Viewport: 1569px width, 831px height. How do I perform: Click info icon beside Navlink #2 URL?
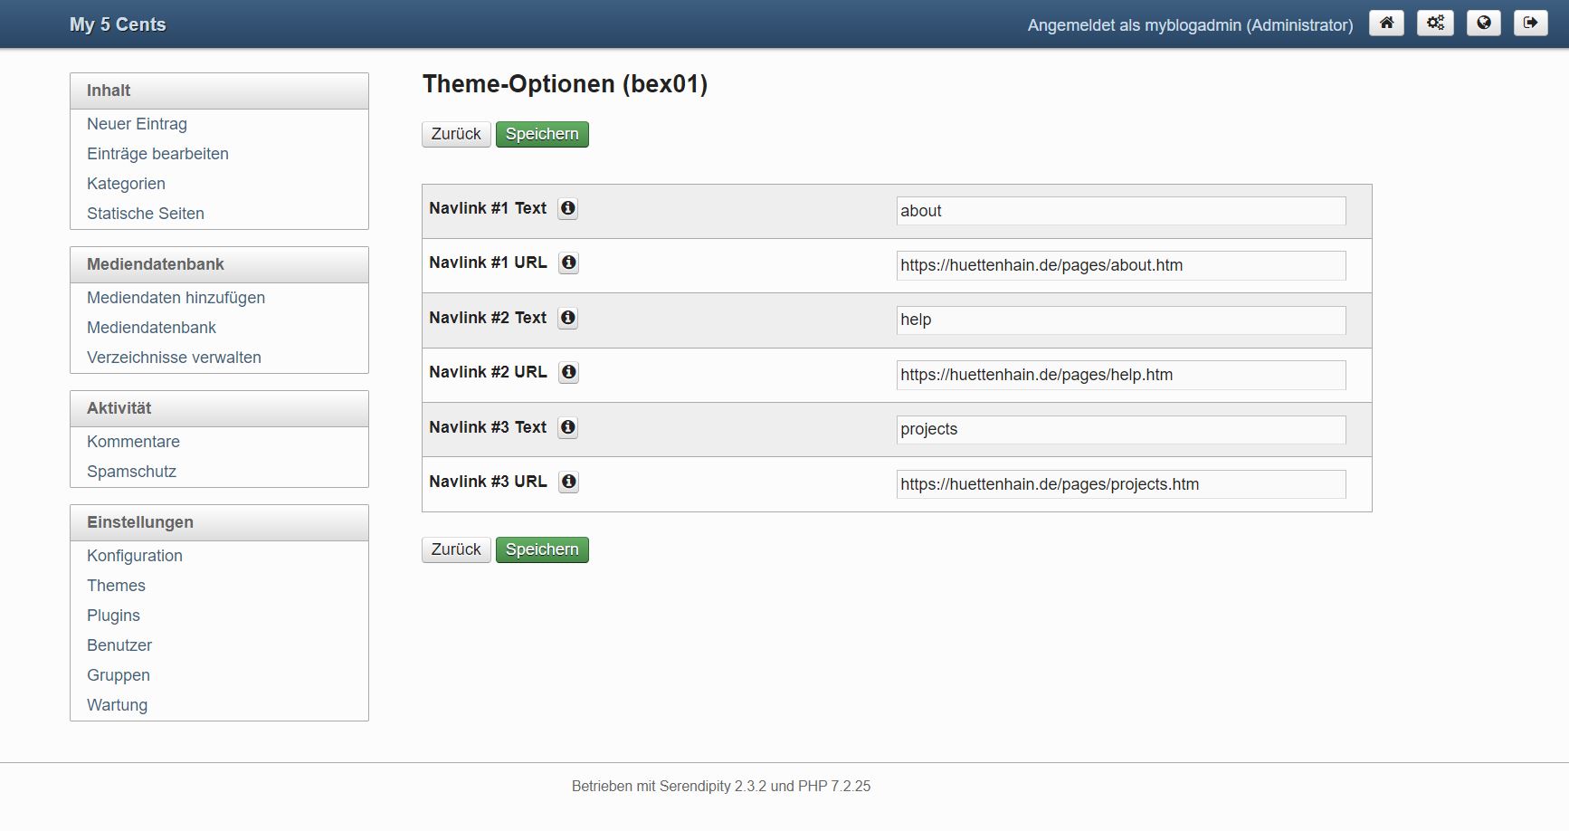coord(568,372)
